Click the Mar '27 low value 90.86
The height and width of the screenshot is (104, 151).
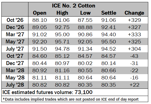[85, 35]
